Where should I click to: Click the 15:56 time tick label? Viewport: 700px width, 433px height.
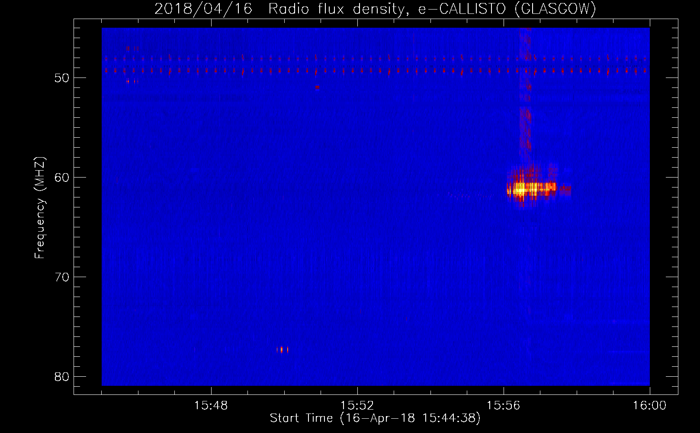503,406
